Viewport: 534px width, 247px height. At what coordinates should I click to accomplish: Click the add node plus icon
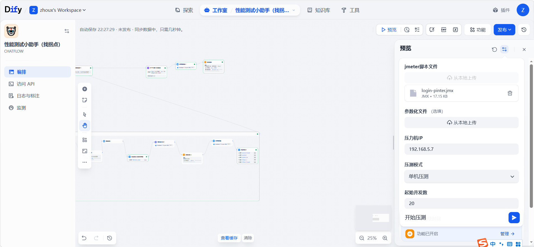(x=85, y=89)
